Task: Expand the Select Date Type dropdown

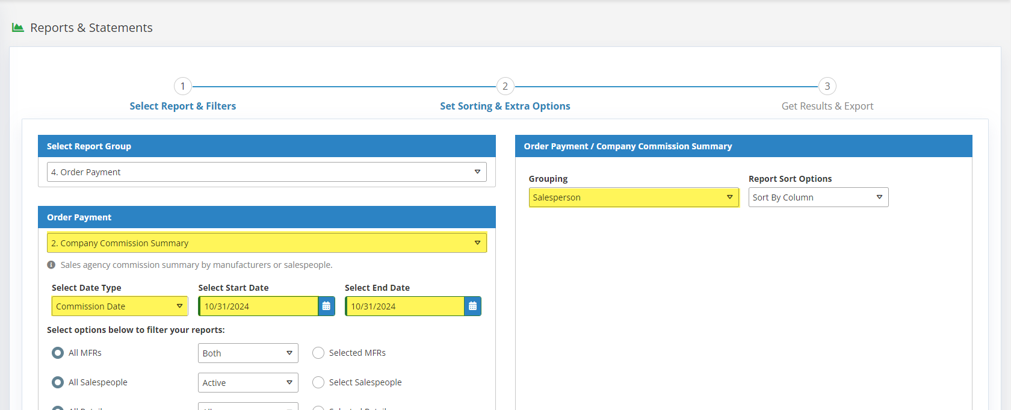Action: pos(120,306)
